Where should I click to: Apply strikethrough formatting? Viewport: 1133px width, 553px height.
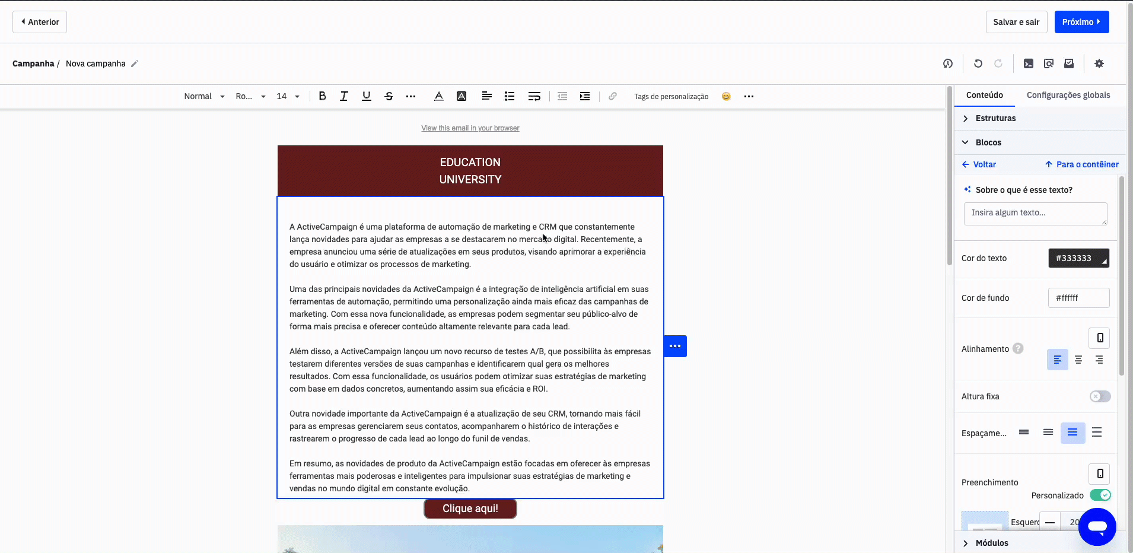389,96
